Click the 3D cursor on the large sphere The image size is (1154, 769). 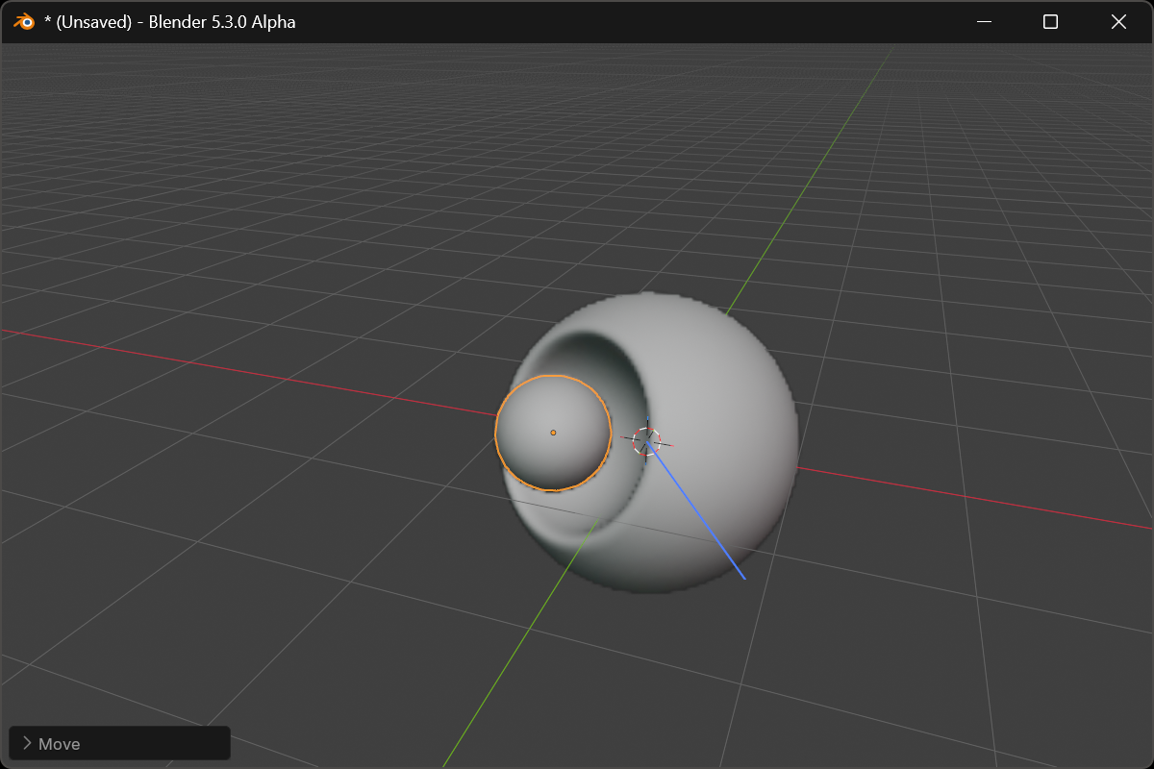coord(647,441)
